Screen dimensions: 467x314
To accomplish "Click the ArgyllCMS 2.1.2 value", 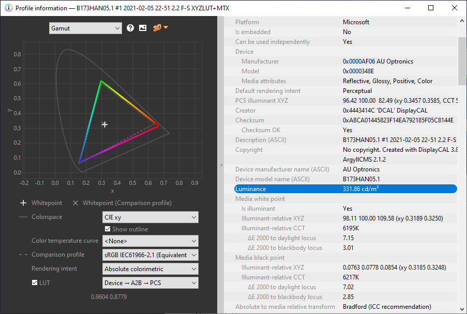I will (364, 160).
